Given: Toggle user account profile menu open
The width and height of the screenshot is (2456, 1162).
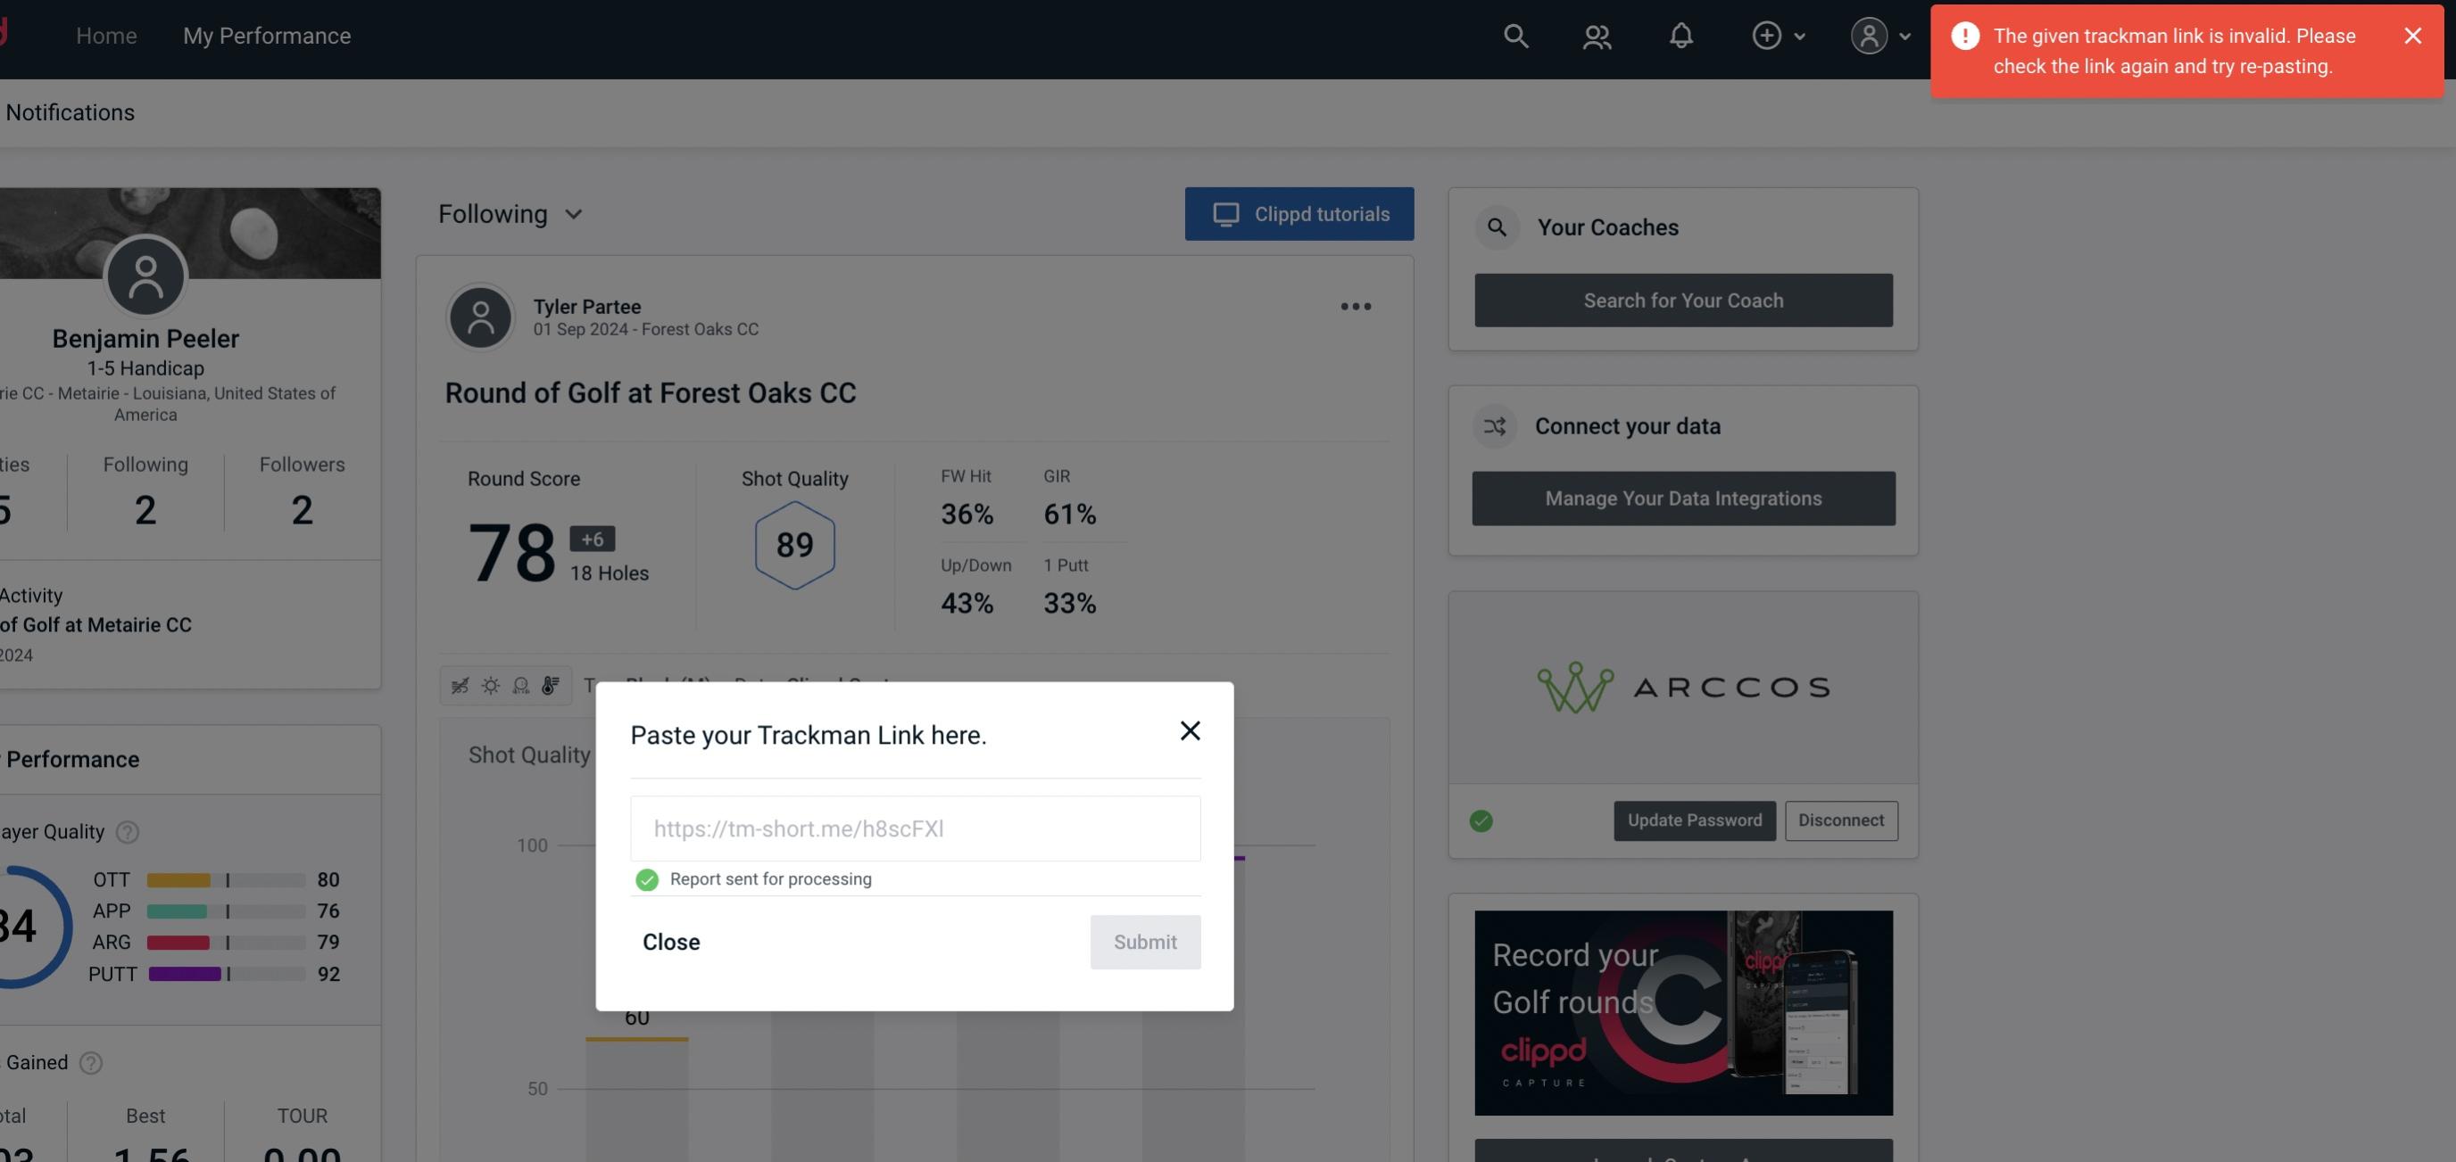Looking at the screenshot, I should click(1881, 35).
